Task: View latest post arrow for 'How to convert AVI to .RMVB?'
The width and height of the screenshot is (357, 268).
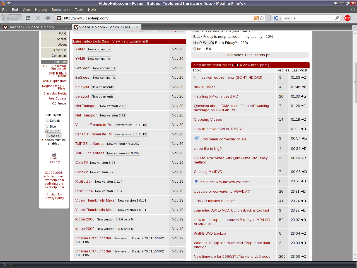Action: coord(303,129)
